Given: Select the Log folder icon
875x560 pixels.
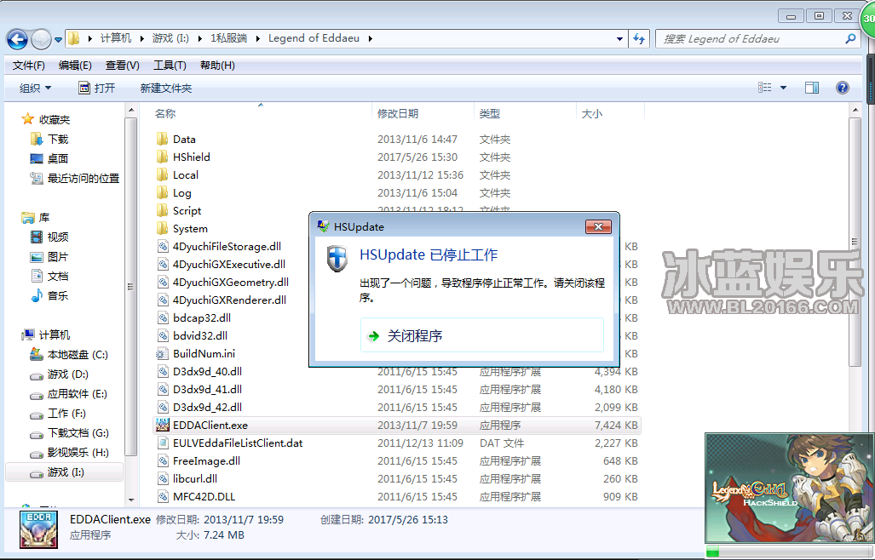Looking at the screenshot, I should tap(163, 192).
